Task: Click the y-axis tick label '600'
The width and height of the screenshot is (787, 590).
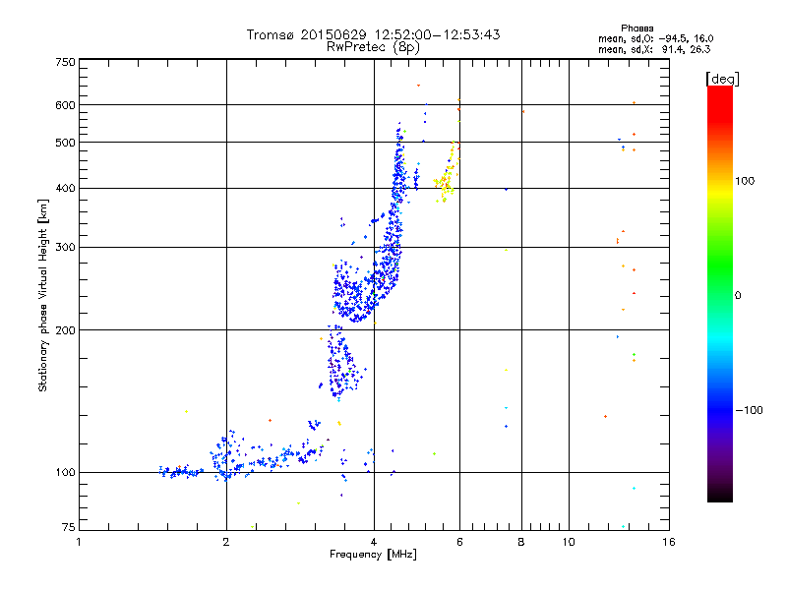Action: (66, 105)
